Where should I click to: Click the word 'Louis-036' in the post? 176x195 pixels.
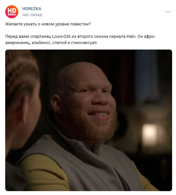(x=61, y=37)
